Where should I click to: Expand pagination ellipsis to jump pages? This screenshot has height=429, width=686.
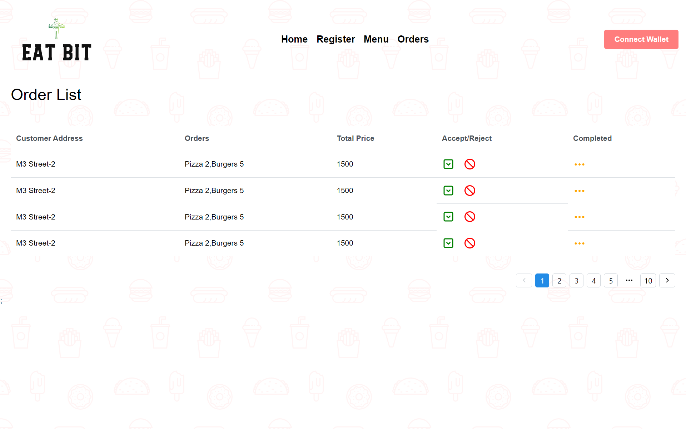click(629, 281)
